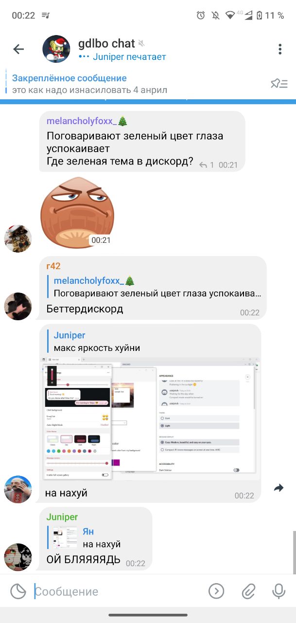Tap the microphone voice message icon
The image size is (296, 623).
[279, 591]
